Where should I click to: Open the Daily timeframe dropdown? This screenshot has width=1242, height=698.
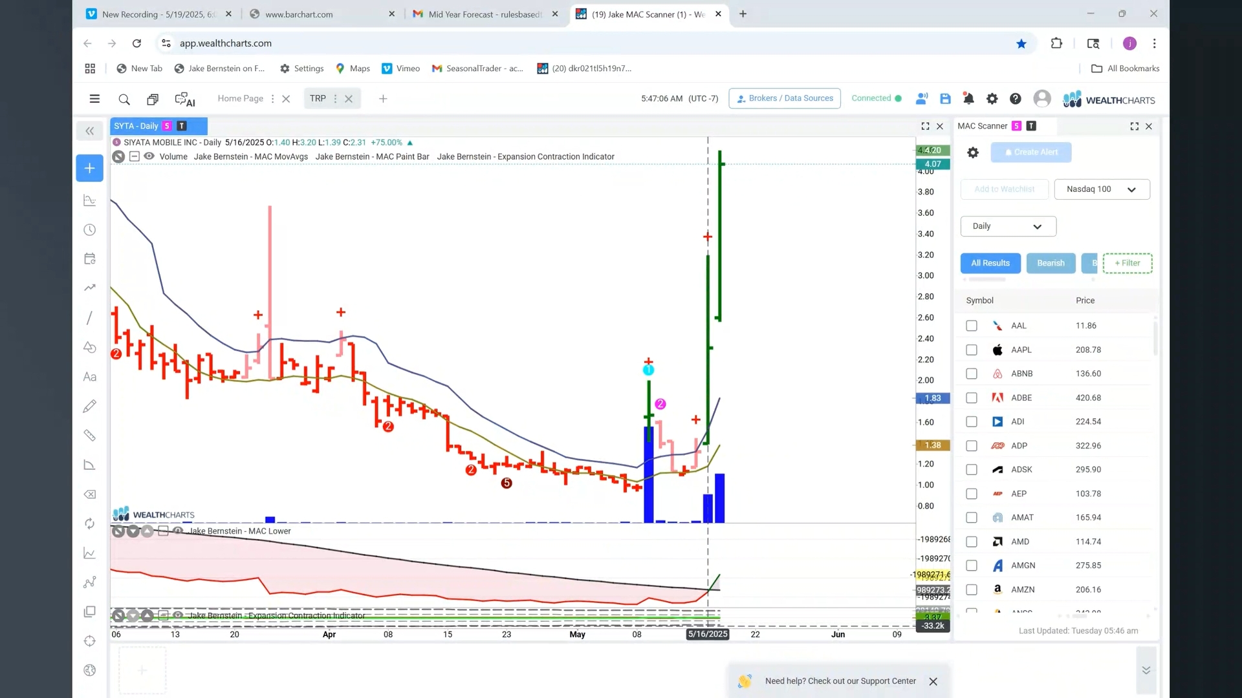pos(1008,226)
